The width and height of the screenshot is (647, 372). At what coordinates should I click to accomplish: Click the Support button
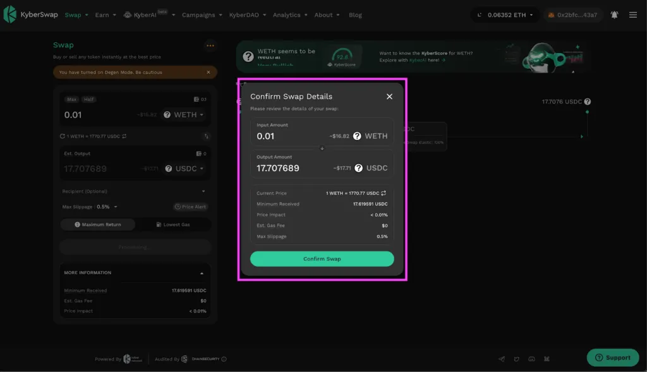(x=613, y=357)
